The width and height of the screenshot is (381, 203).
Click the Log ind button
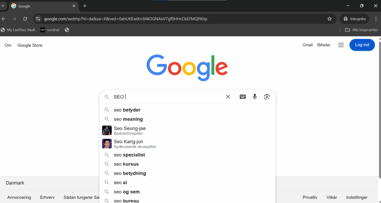click(x=362, y=45)
